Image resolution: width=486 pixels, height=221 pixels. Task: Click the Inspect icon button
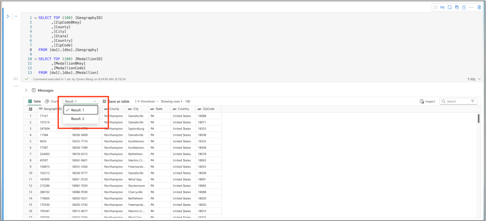tap(427, 101)
